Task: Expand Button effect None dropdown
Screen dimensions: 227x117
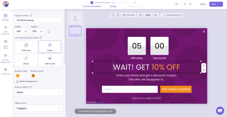Action: (x=39, y=92)
